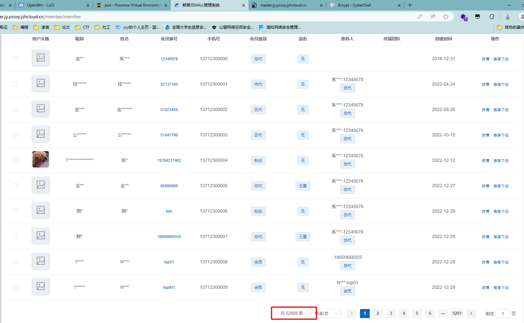Open 其他收藏夹 folder
The height and width of the screenshot is (323, 524).
(x=510, y=27)
